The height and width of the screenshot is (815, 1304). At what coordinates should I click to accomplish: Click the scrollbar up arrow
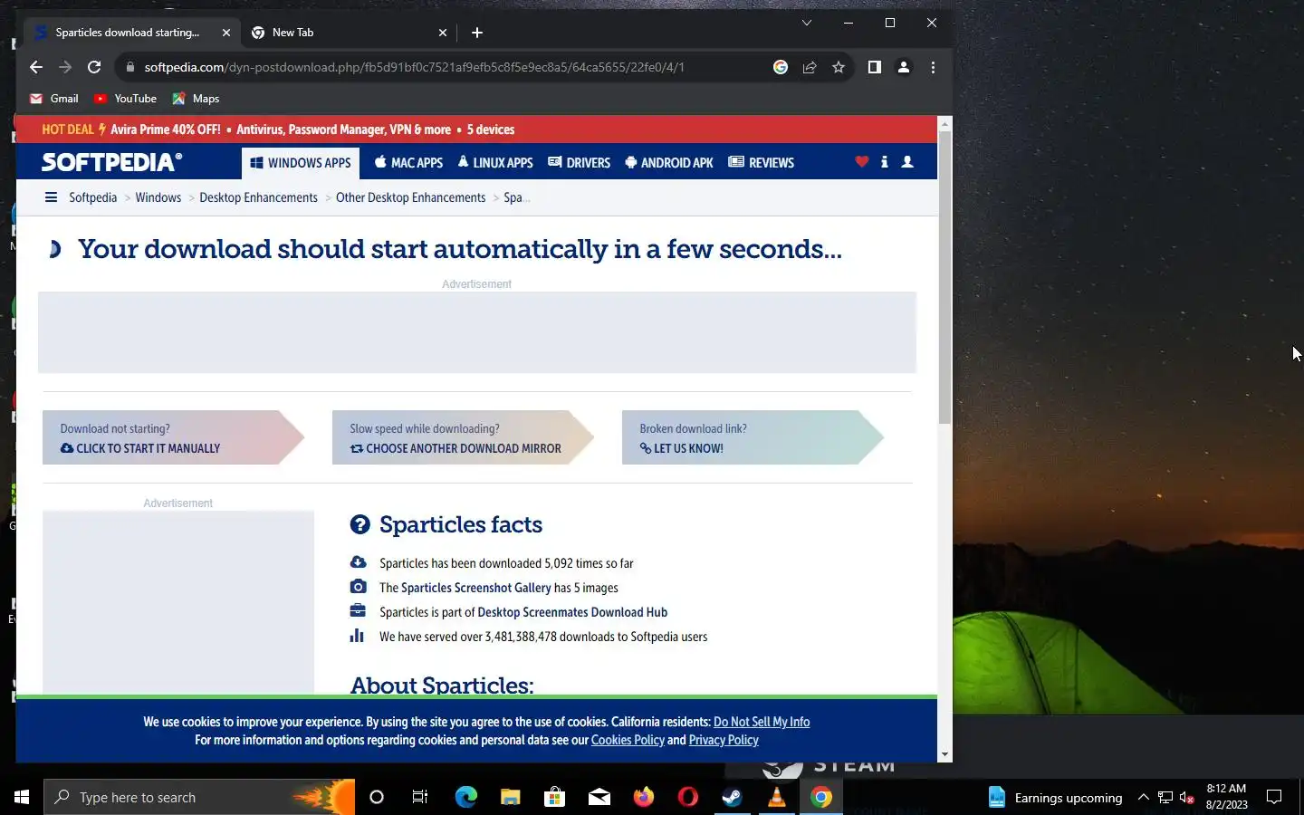tap(944, 124)
